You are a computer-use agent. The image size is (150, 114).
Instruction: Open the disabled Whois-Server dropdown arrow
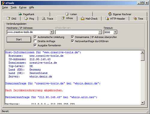pyautogui.click(x=100, y=32)
